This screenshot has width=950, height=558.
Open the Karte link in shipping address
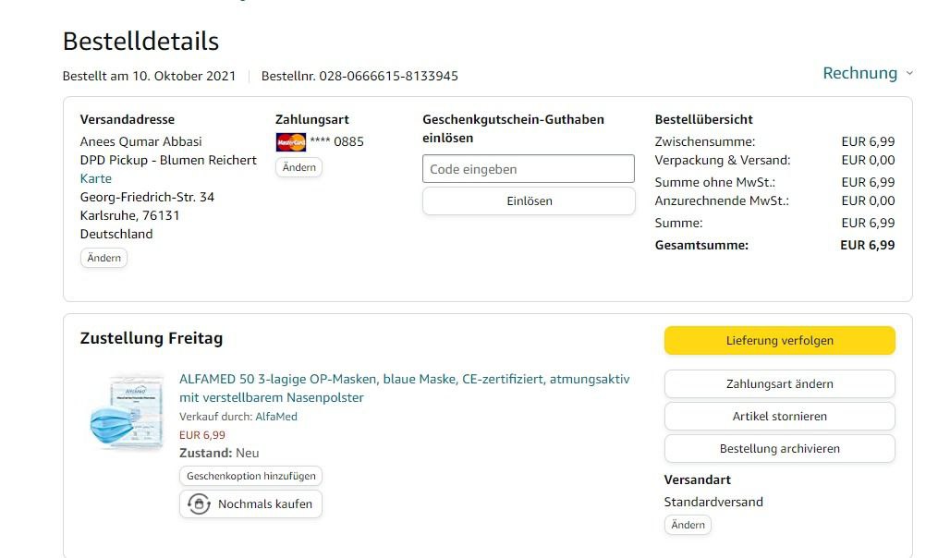tap(96, 178)
